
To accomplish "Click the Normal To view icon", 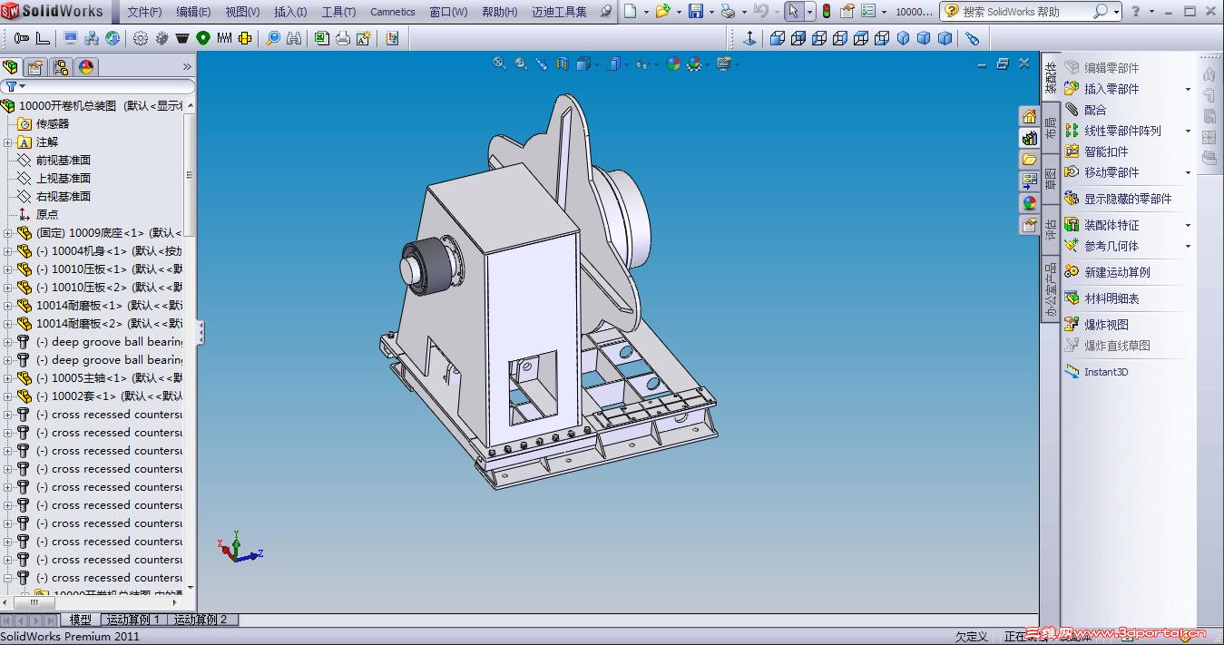I will (749, 38).
